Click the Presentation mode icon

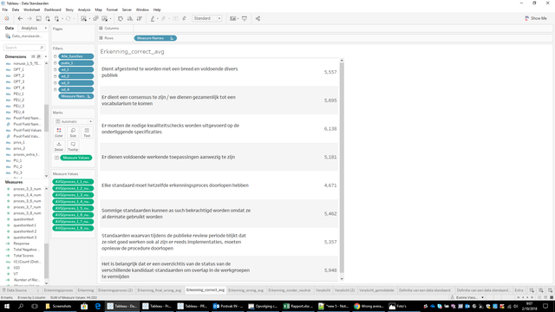[x=245, y=18]
